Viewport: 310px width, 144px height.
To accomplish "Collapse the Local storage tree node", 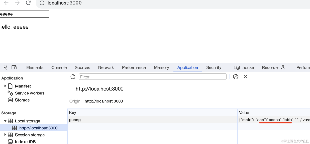I will click(5, 121).
